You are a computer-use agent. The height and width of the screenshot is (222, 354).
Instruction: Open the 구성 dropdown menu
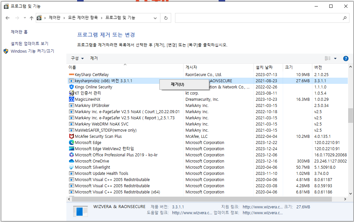point(77,59)
